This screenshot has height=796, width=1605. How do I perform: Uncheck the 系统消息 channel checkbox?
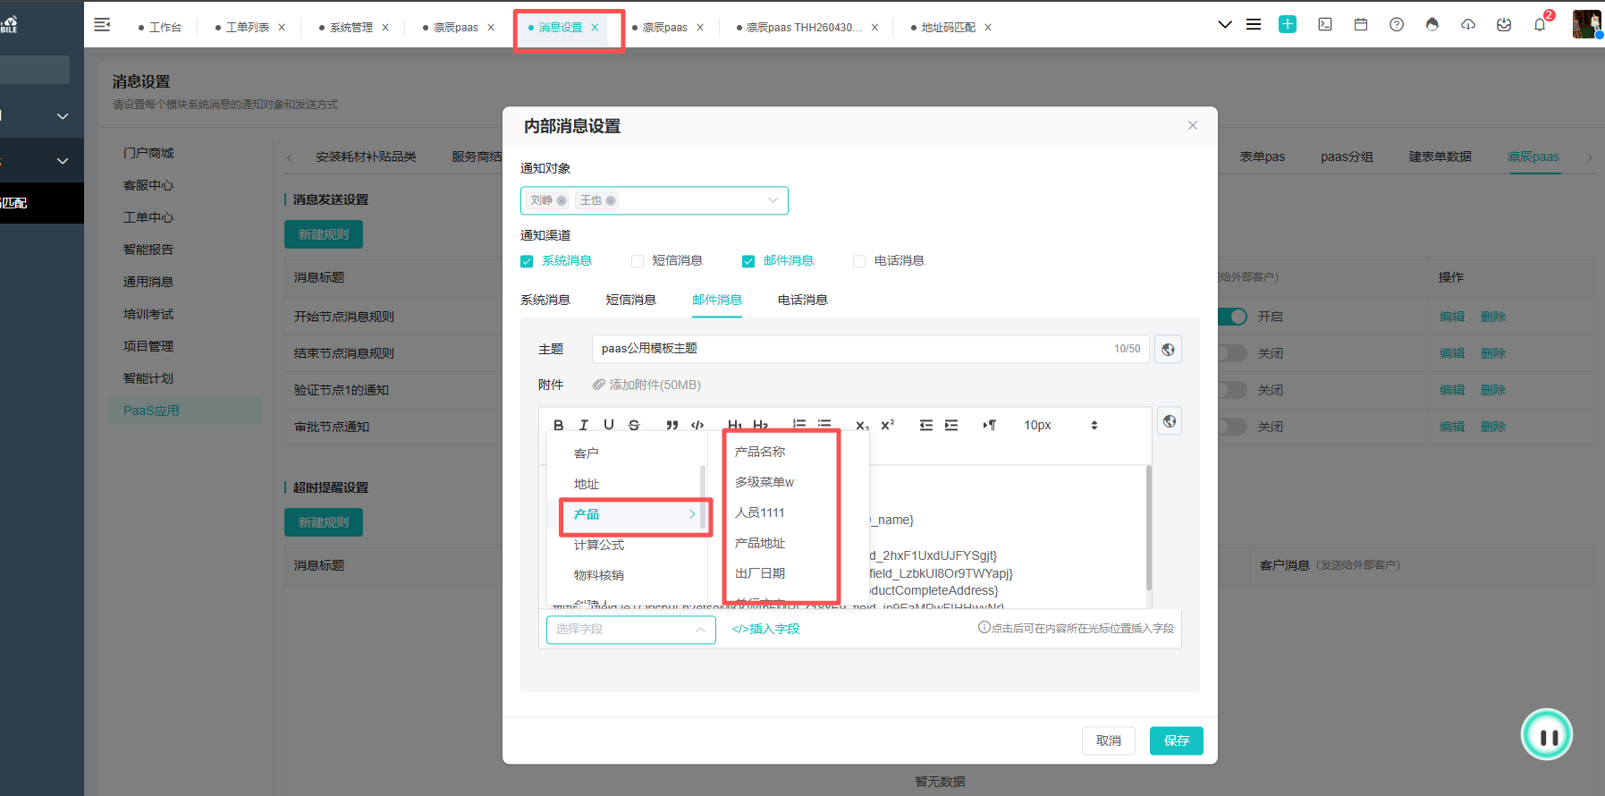click(x=527, y=261)
